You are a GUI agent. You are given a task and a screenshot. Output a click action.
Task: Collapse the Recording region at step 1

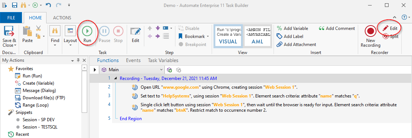coord(116,78)
